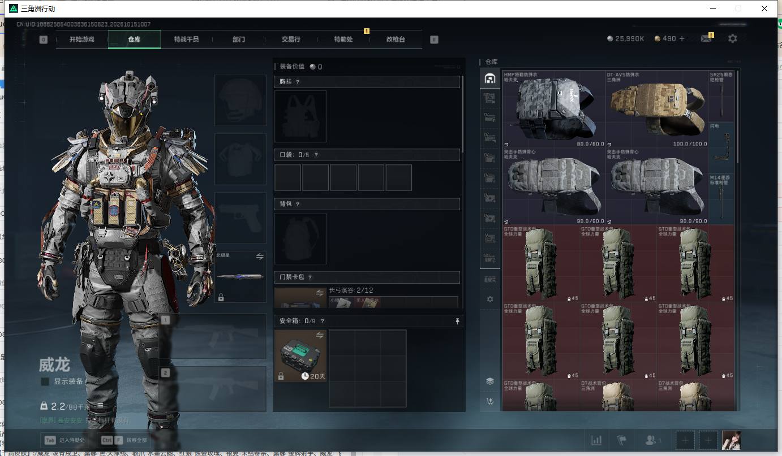Screen dimensions: 782x456
Task: Click the swap arrows on the safe box
Action: 320,336
